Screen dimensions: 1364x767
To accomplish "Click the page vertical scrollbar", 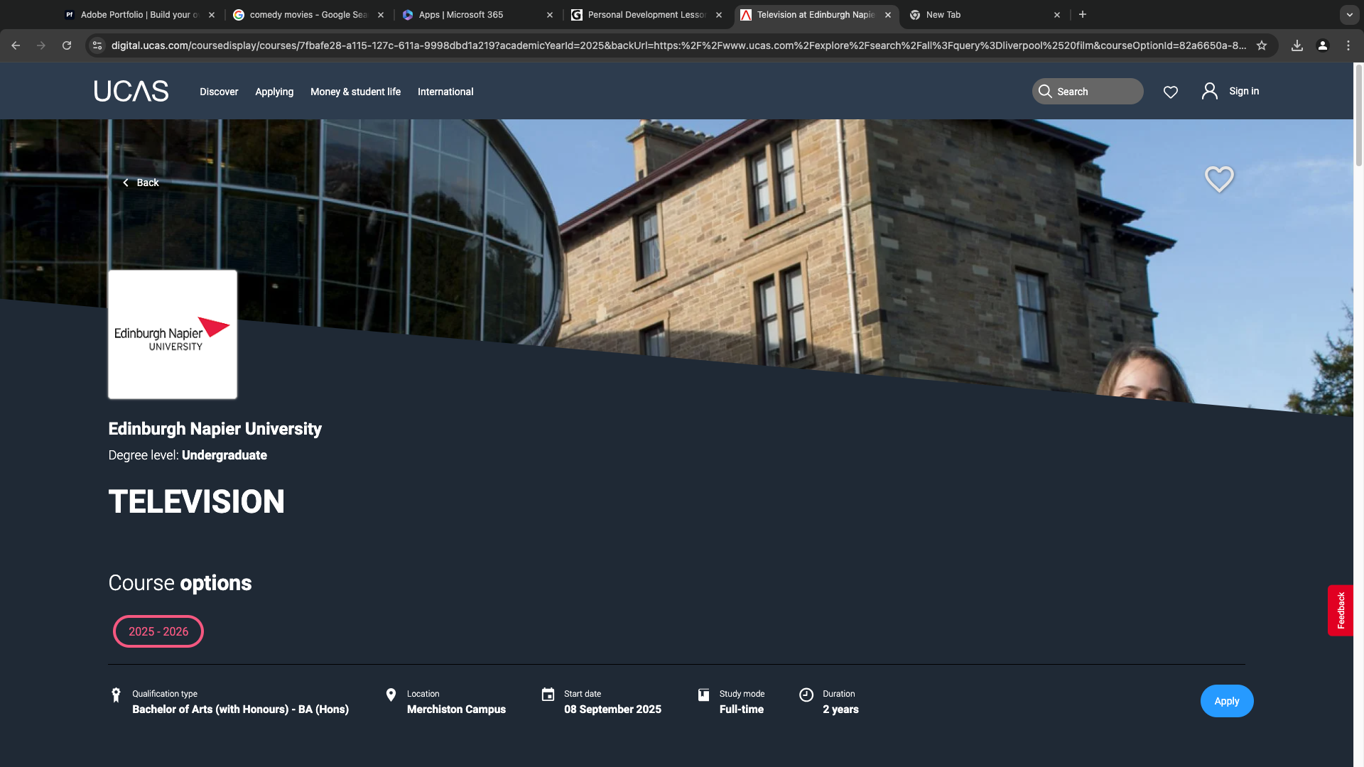I will [x=1358, y=116].
